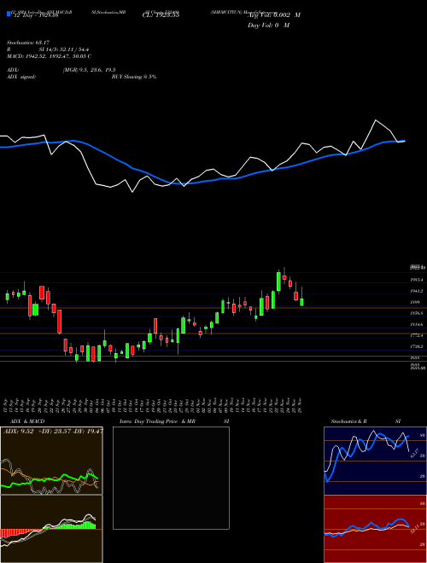Click the empty intraday trading price panel
Image resolution: width=427 pixels, height=563 pixels.
[171, 478]
